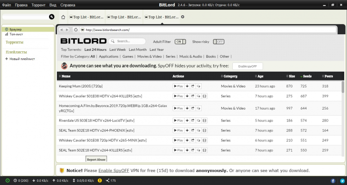Download Keeping Mum (2005) torrent arrow icon
The image size is (347, 185).
pos(187,86)
